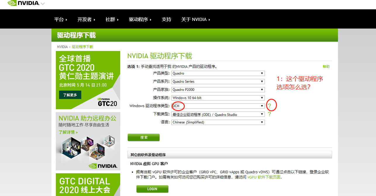
Task: Open the GTC 2020 keynote banner
Action: pyautogui.click(x=88, y=80)
